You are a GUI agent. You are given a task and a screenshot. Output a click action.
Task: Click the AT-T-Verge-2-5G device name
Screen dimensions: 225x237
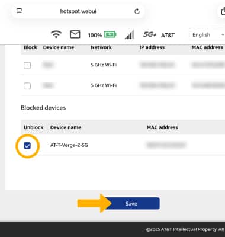tap(69, 145)
